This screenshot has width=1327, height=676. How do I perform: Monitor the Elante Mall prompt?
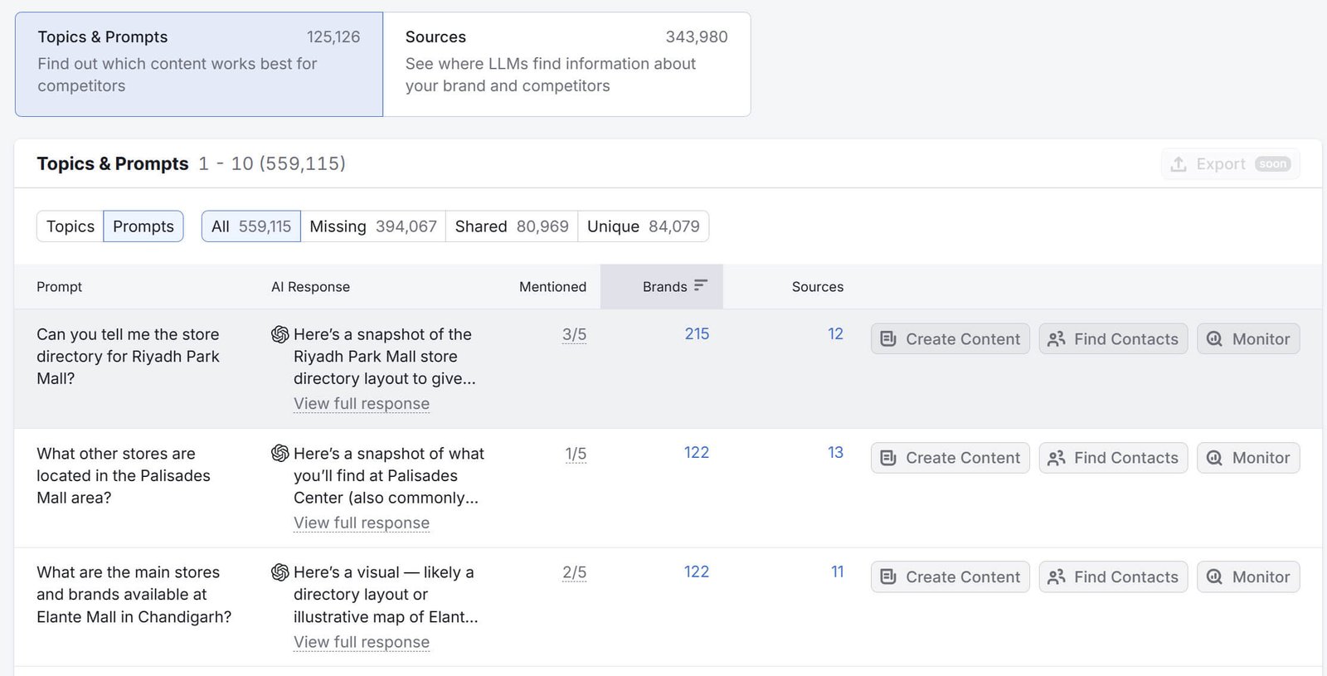coord(1247,577)
